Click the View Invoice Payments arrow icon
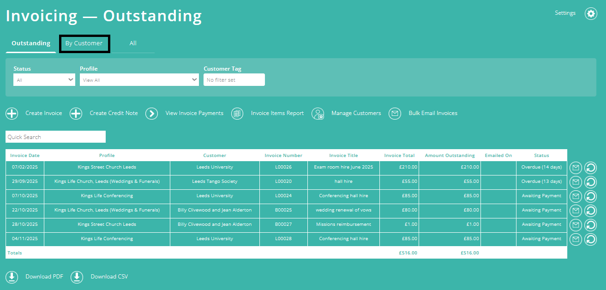This screenshot has height=290, width=606. pos(151,113)
